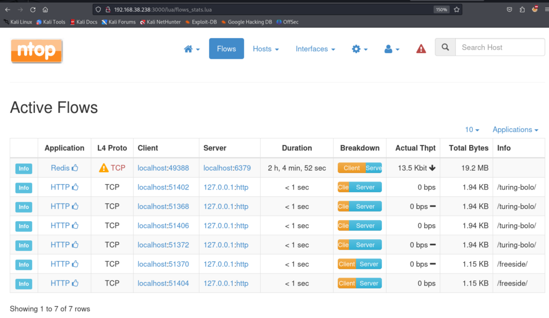
Task: Click the browser reload button
Action: pos(33,10)
